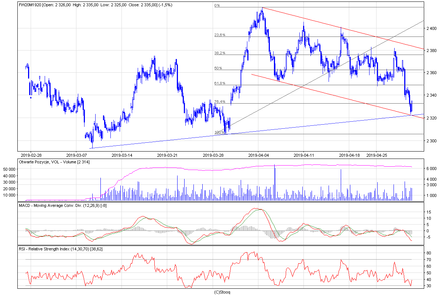Select the 76,4% Fibonacci retracement label

[x=220, y=101]
